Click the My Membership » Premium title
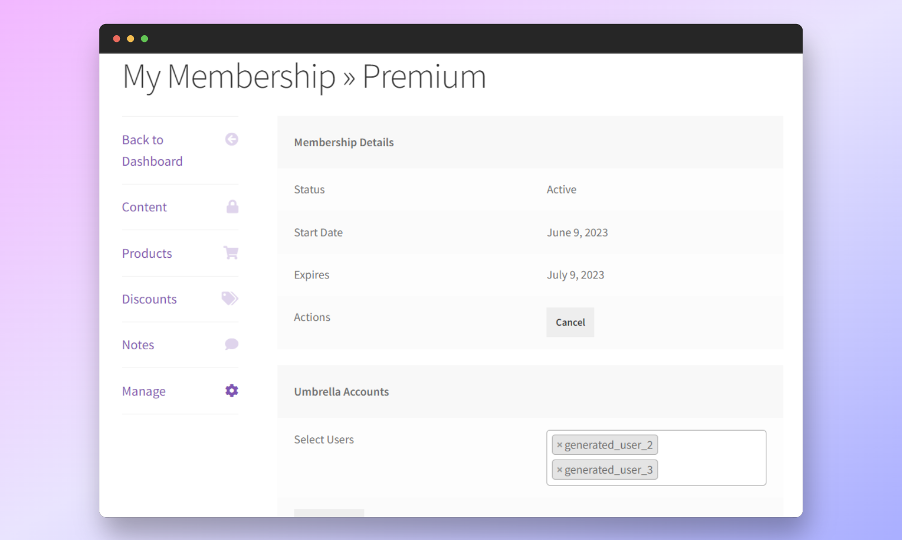Viewport: 902px width, 540px height. coord(304,77)
